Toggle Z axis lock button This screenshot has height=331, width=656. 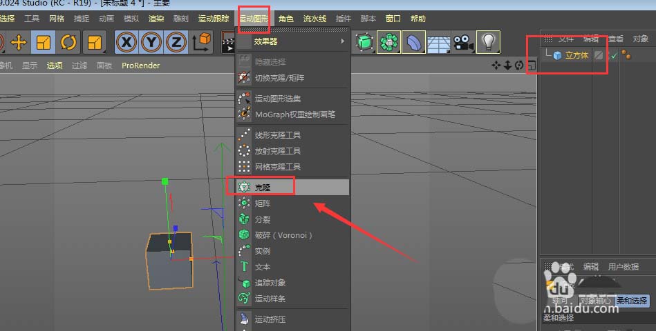pyautogui.click(x=176, y=42)
